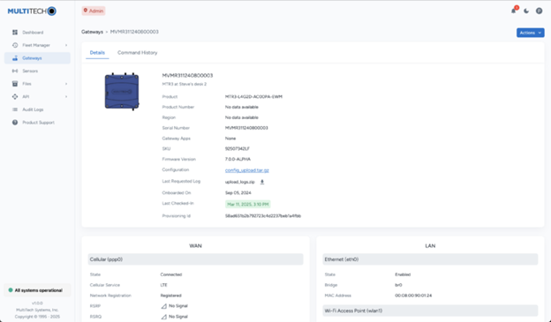Click Cellular Service value LTE
551x322 pixels.
(163, 285)
